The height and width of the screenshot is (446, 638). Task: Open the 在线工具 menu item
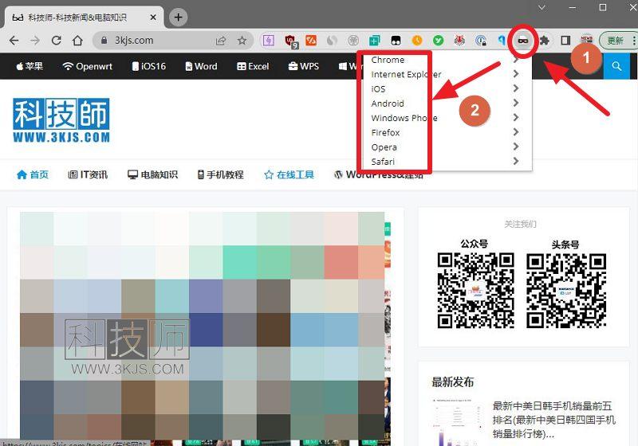(x=289, y=174)
